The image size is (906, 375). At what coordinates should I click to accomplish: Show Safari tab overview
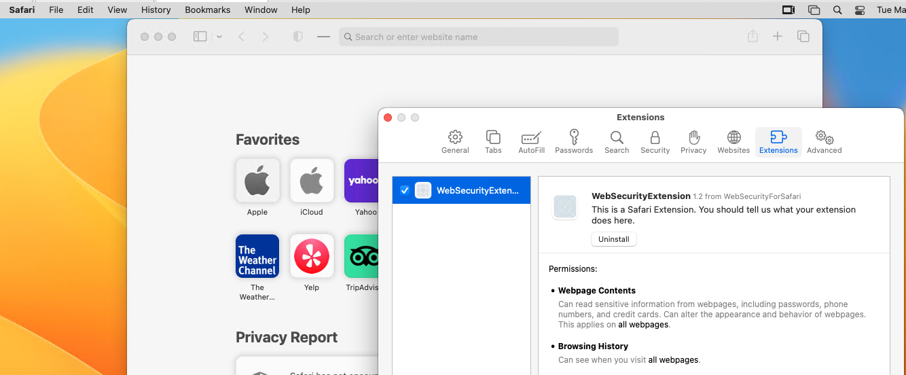(803, 37)
